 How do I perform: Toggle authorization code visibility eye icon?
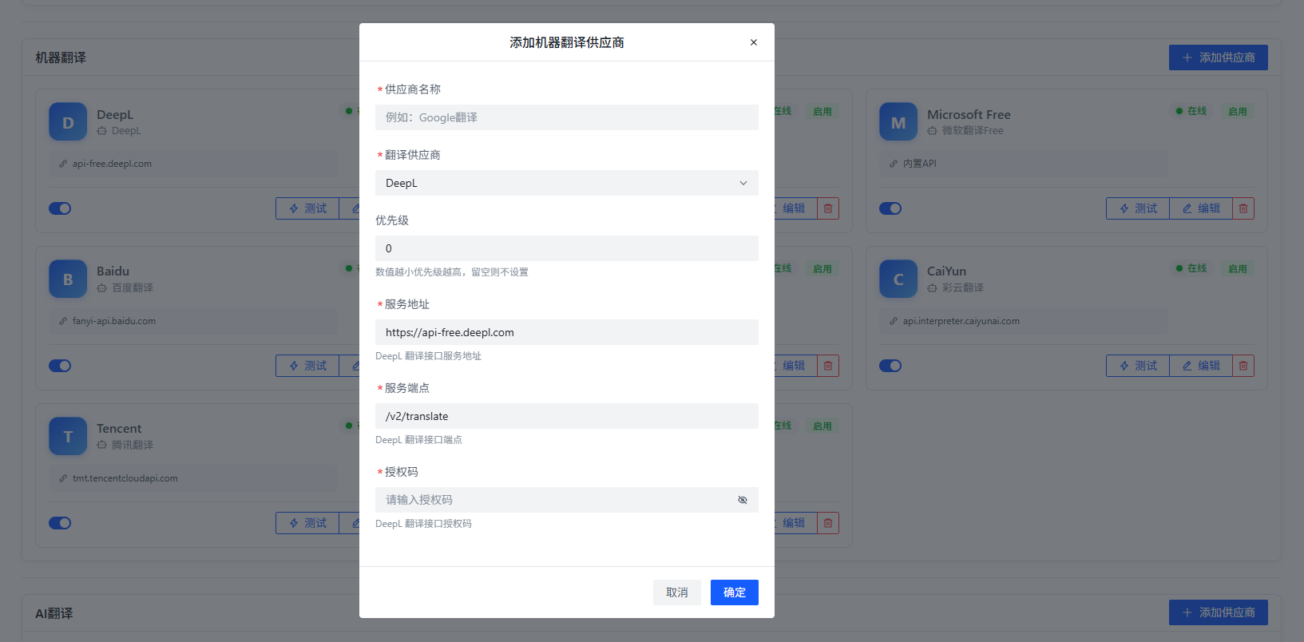pos(743,500)
